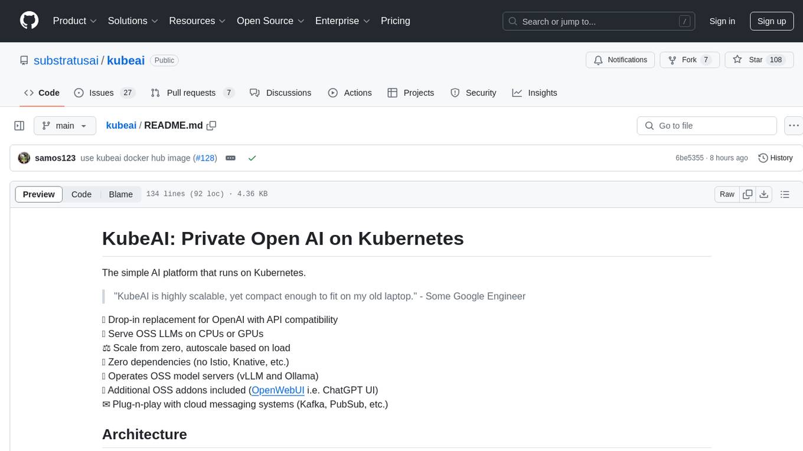
Task: Switch to the Code tab
Action: click(42, 93)
